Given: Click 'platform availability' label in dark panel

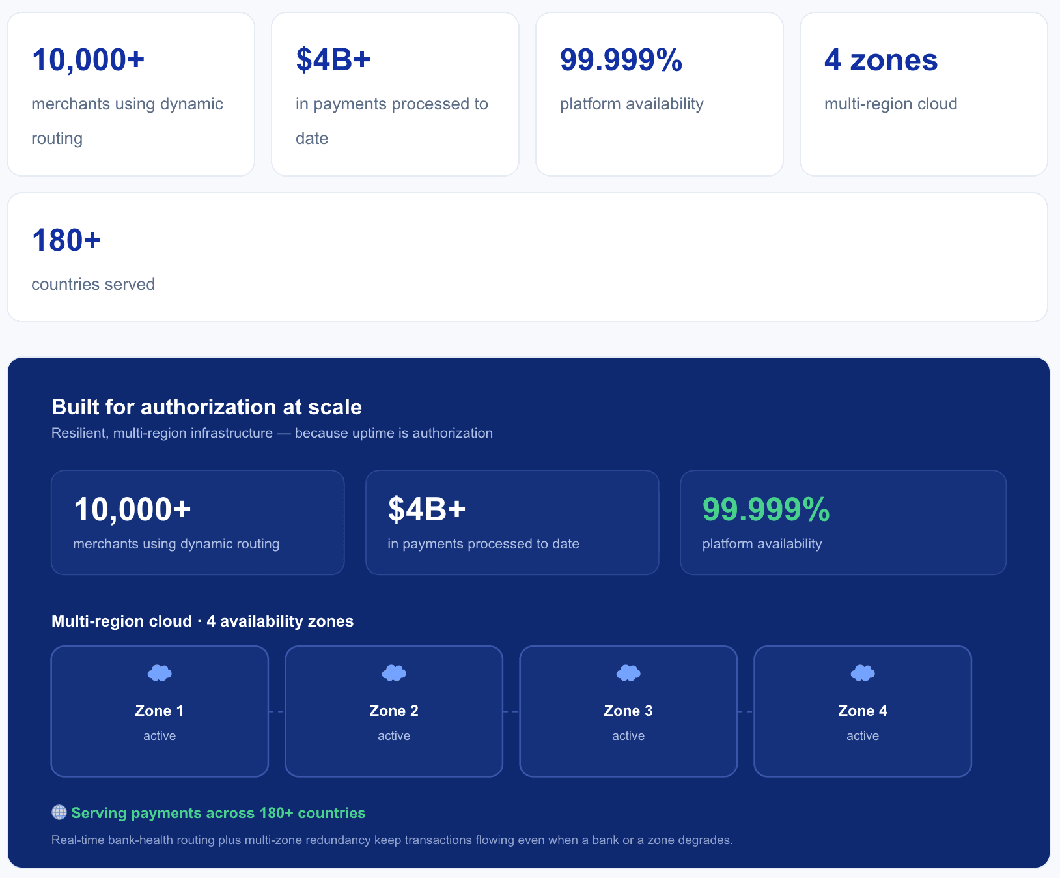Looking at the screenshot, I should click(762, 544).
